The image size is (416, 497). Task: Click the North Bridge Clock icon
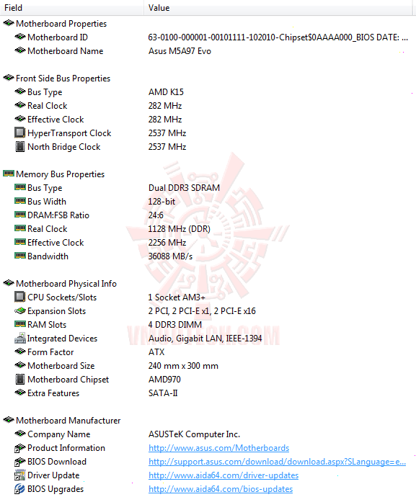coord(19,146)
